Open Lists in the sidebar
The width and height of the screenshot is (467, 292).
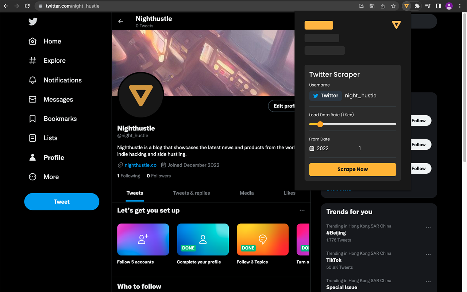point(43,138)
